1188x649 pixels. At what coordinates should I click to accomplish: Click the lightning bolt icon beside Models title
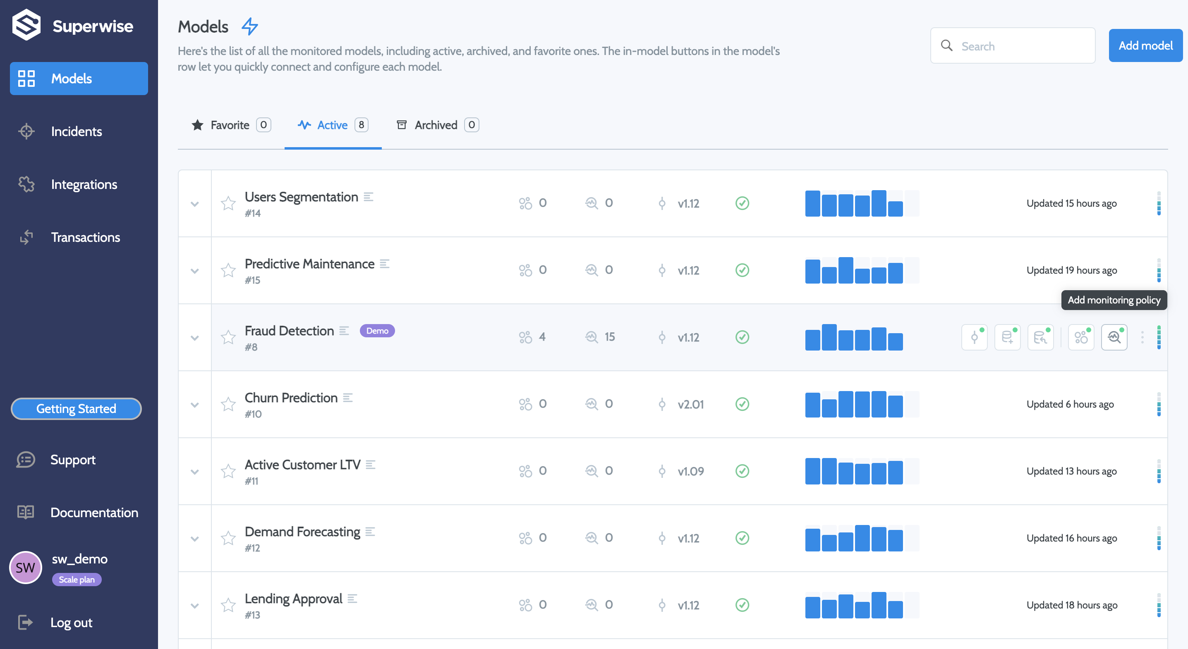point(249,27)
